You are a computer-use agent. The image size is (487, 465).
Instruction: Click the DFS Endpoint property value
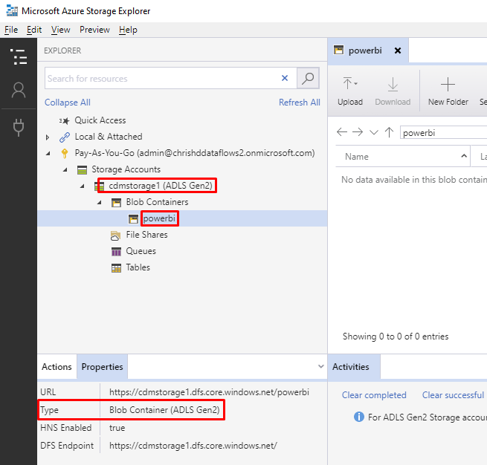click(193, 446)
